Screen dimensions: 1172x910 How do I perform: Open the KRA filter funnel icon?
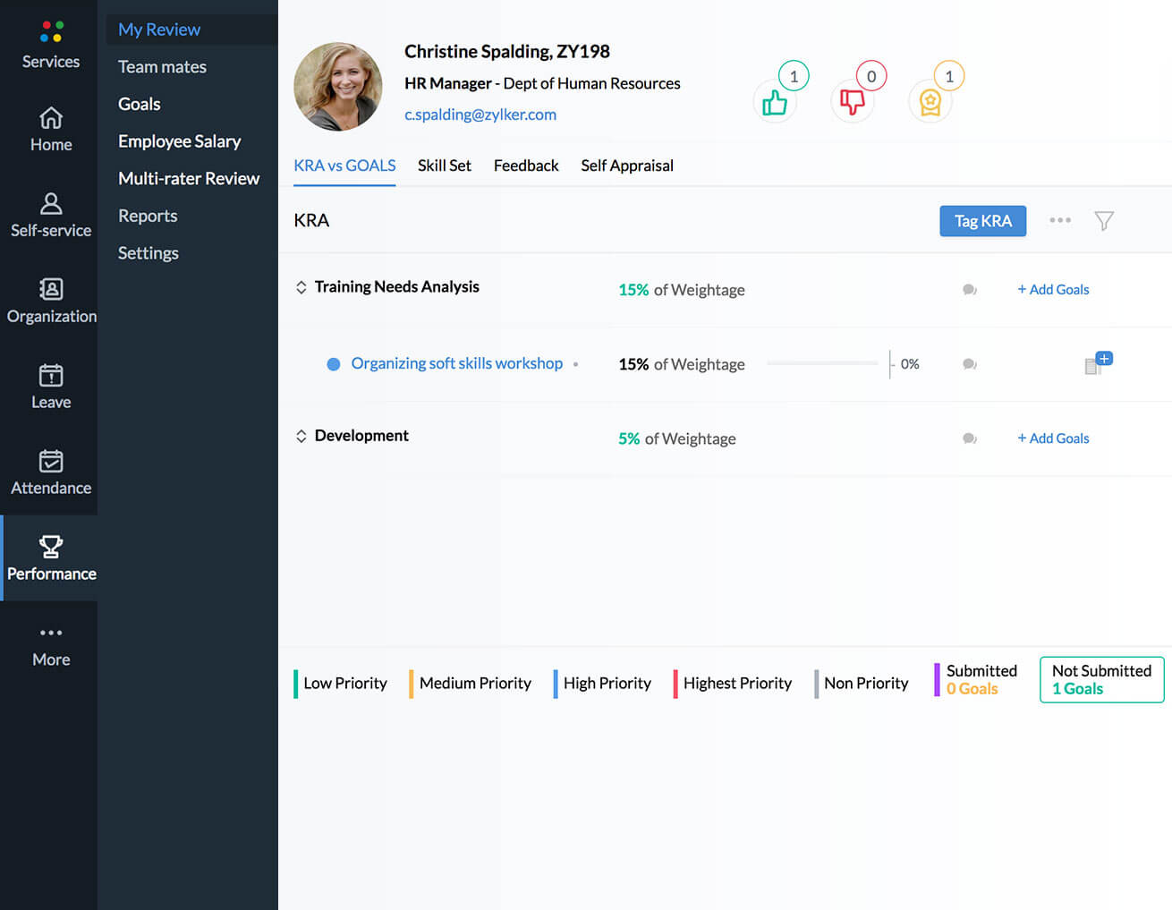tap(1104, 221)
